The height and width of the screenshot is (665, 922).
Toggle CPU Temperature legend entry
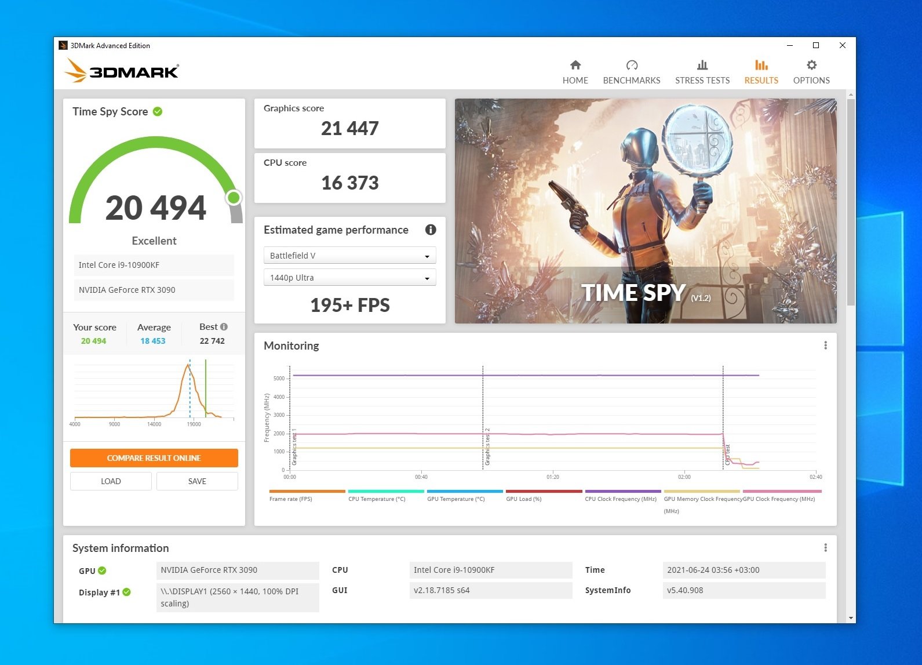click(386, 496)
